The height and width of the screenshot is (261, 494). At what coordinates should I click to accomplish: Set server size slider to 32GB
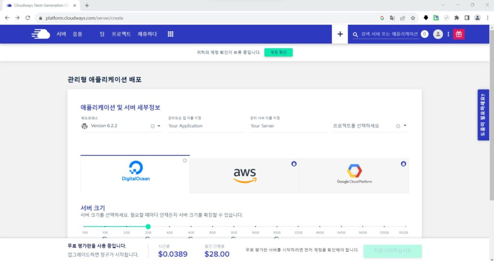298,227
